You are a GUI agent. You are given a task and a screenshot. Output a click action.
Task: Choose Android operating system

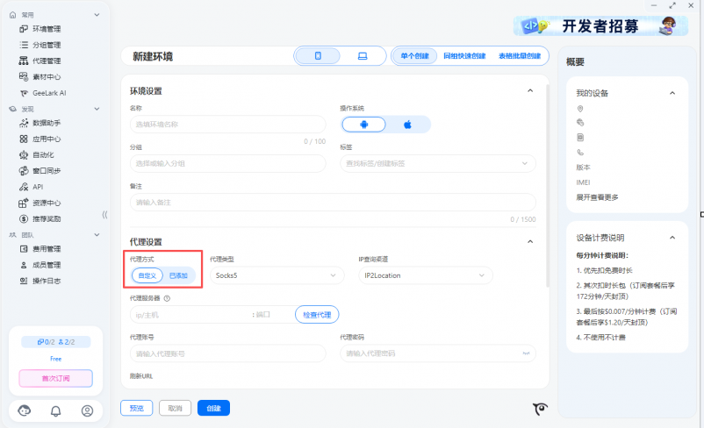coord(363,125)
